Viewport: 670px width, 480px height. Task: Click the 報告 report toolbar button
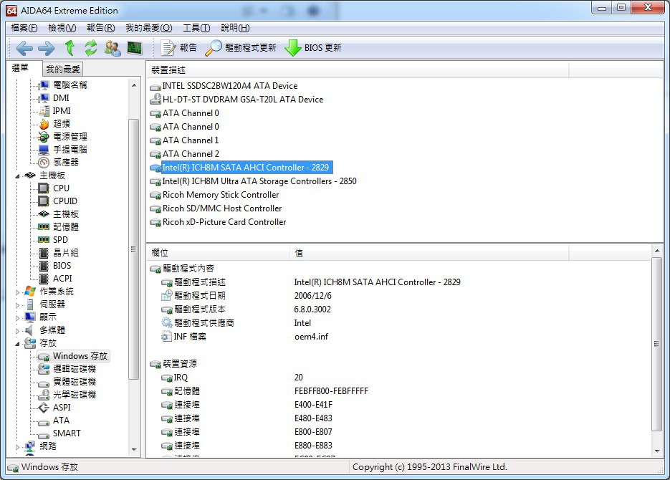pyautogui.click(x=178, y=48)
